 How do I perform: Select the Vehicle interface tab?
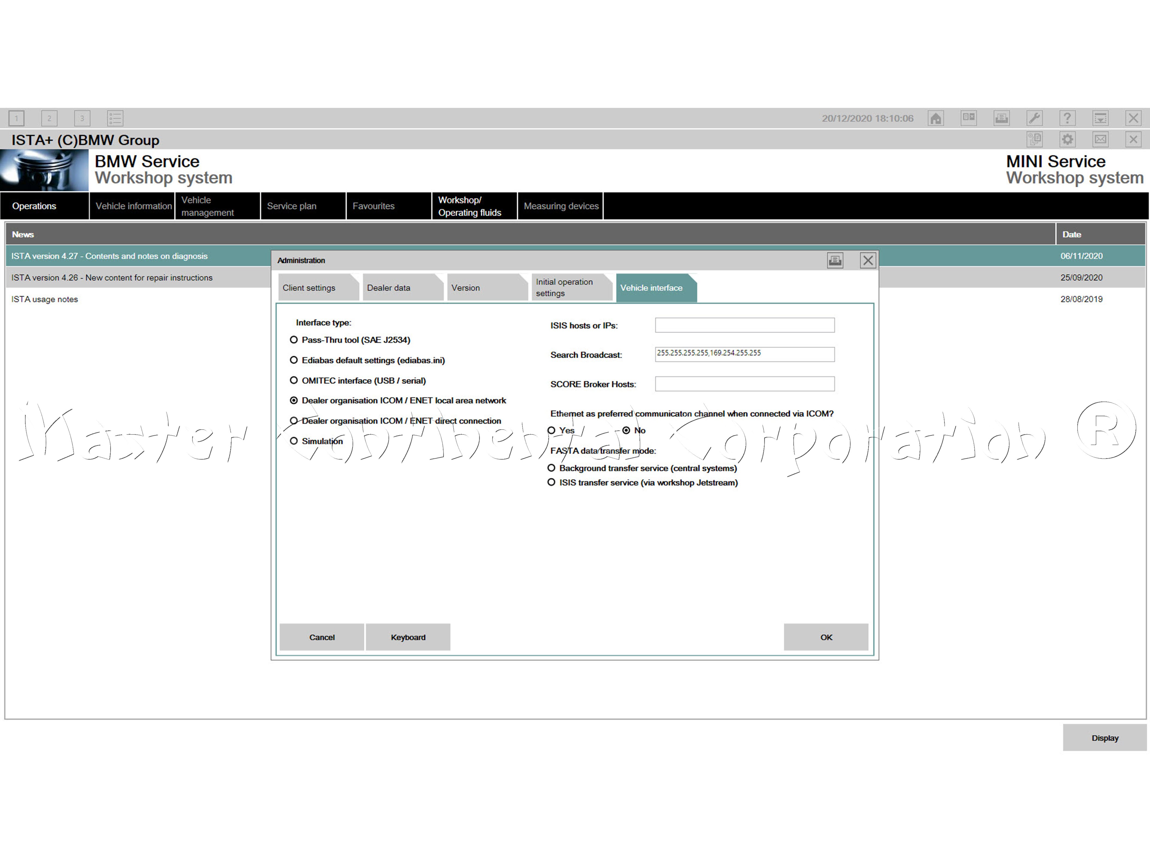pos(656,288)
